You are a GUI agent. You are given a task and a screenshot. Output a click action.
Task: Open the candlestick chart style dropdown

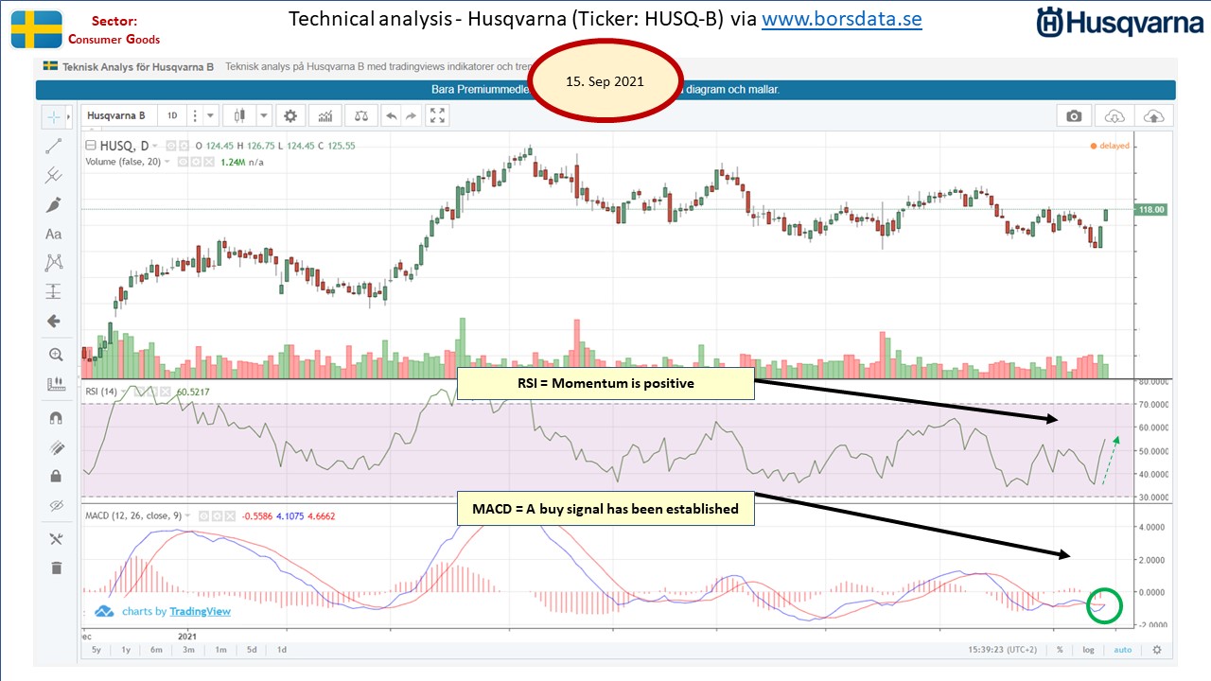tap(262, 115)
